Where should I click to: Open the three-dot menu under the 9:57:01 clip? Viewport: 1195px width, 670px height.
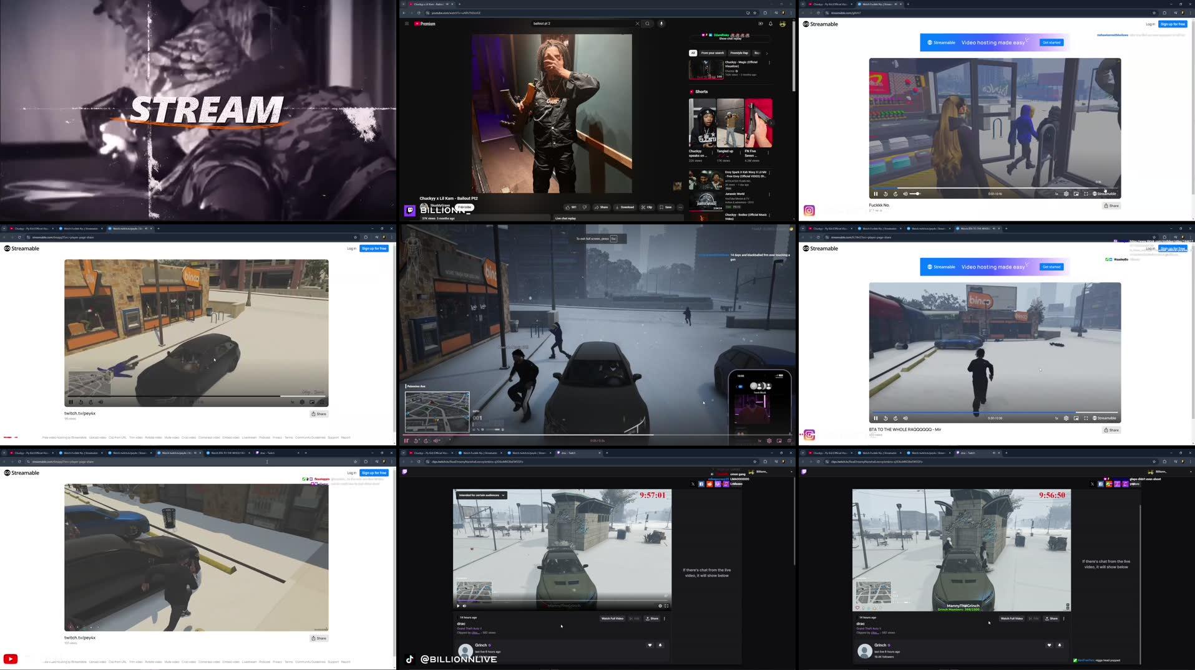665,618
